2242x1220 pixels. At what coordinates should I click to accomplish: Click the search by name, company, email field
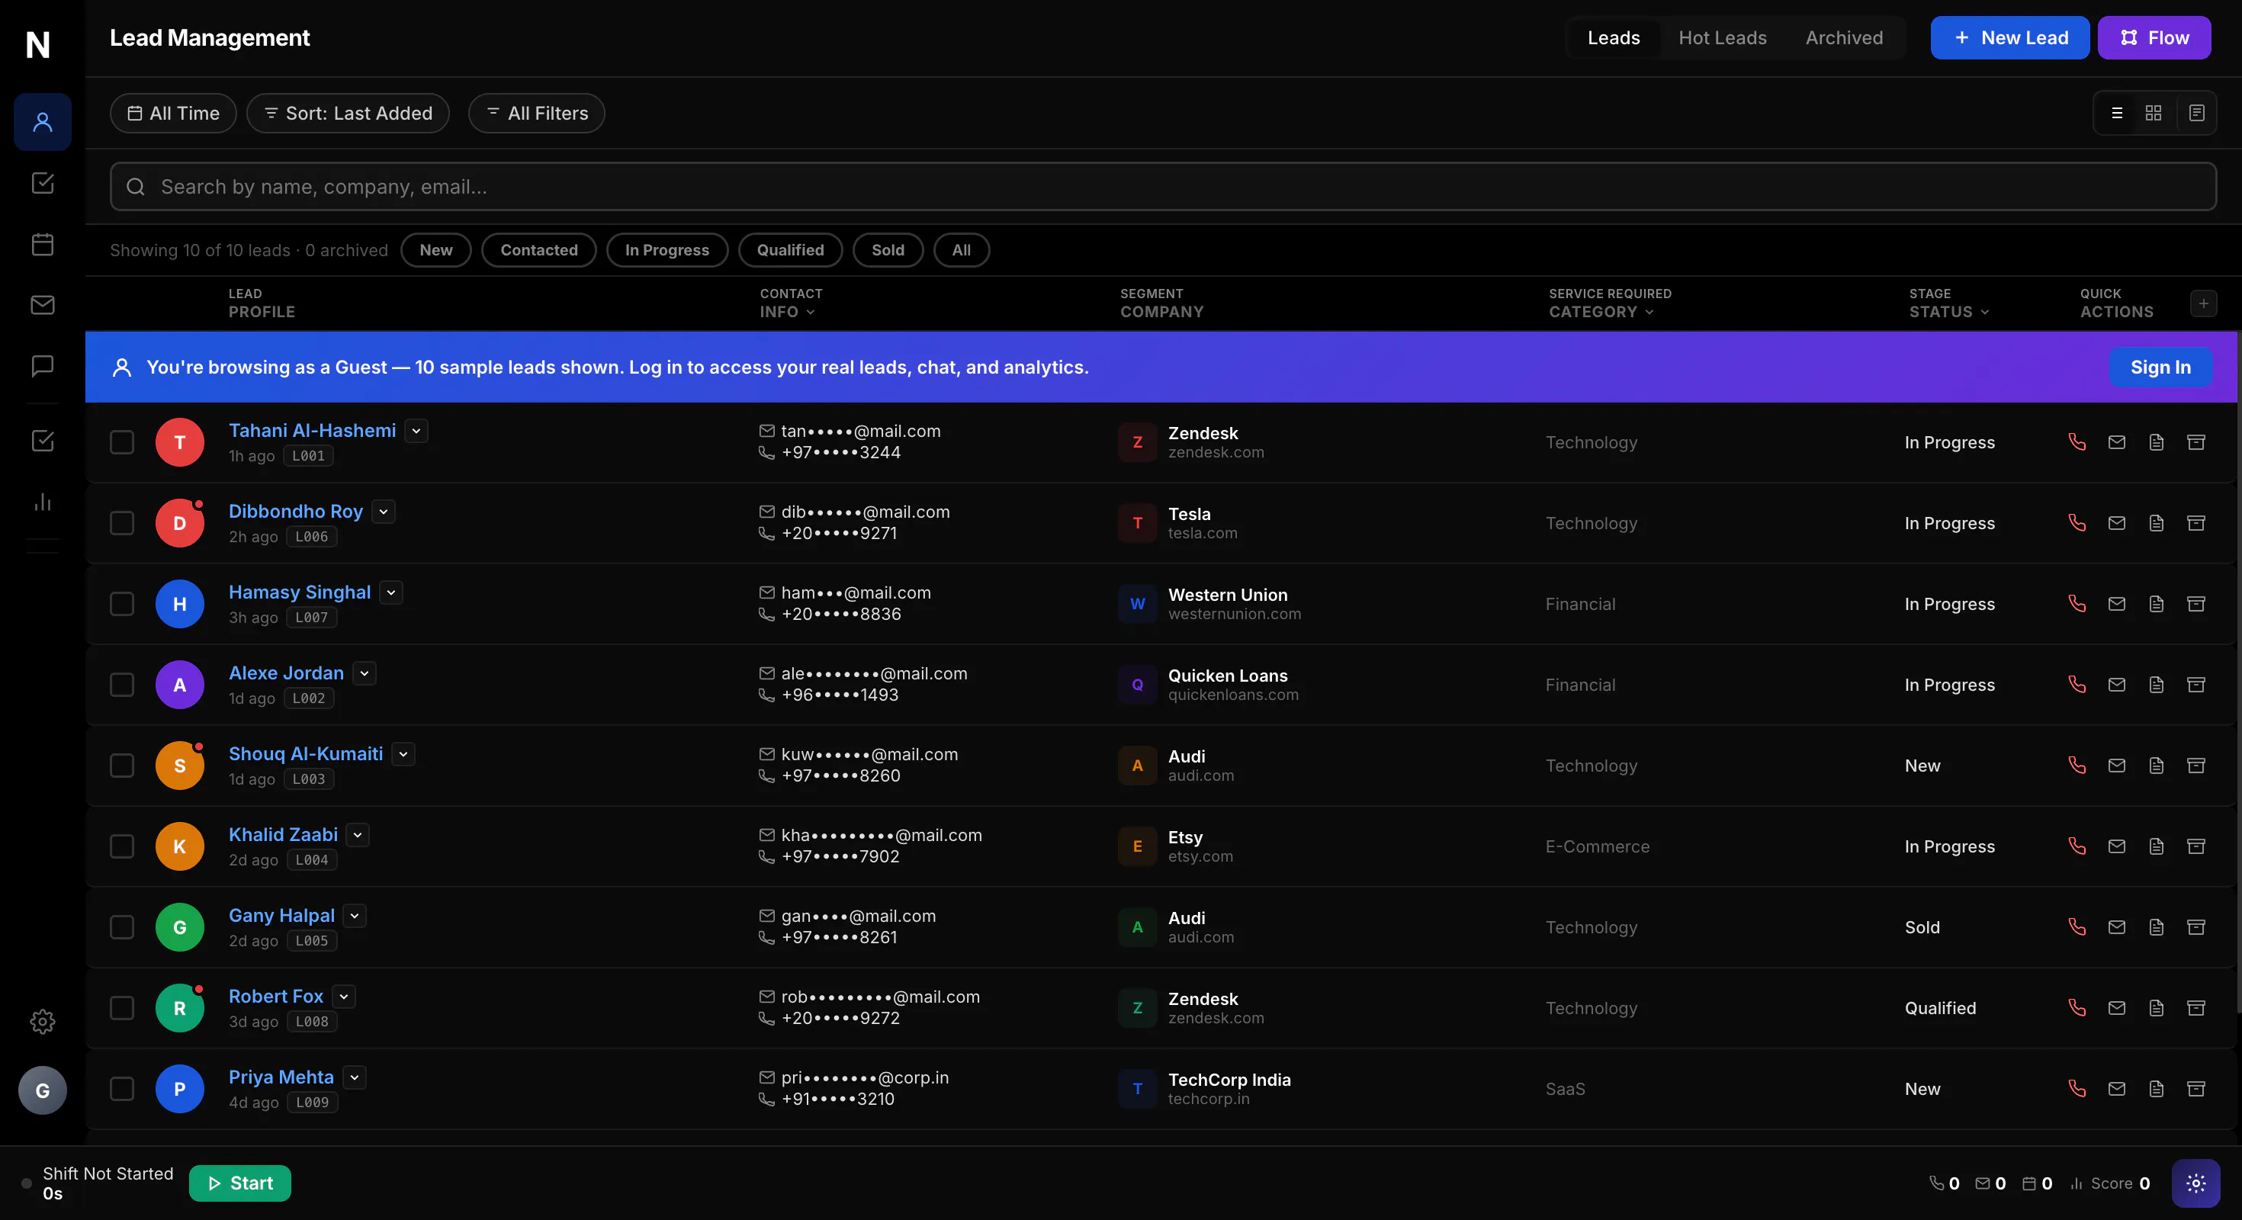[x=1163, y=186]
